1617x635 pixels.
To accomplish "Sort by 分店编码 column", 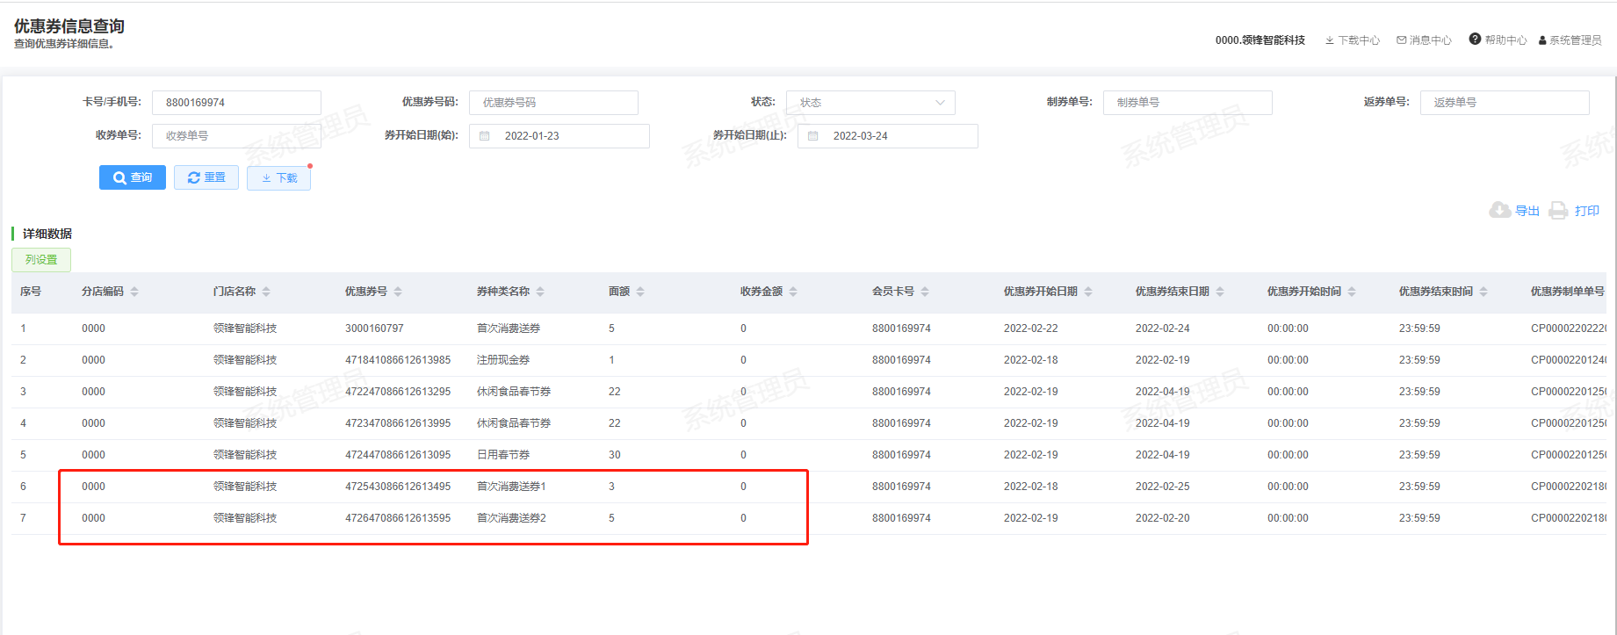I will 134,292.
